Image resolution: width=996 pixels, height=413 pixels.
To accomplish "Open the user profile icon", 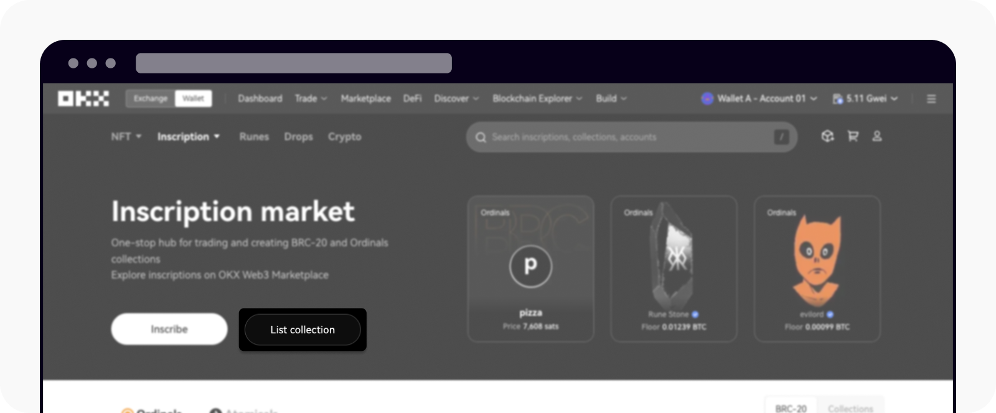I will (x=877, y=136).
